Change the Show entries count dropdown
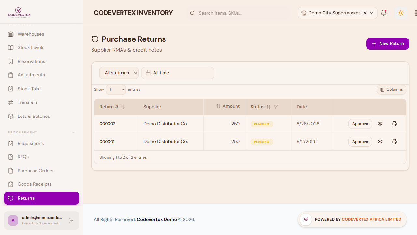Screen dimensions: 417x235 click(116, 89)
